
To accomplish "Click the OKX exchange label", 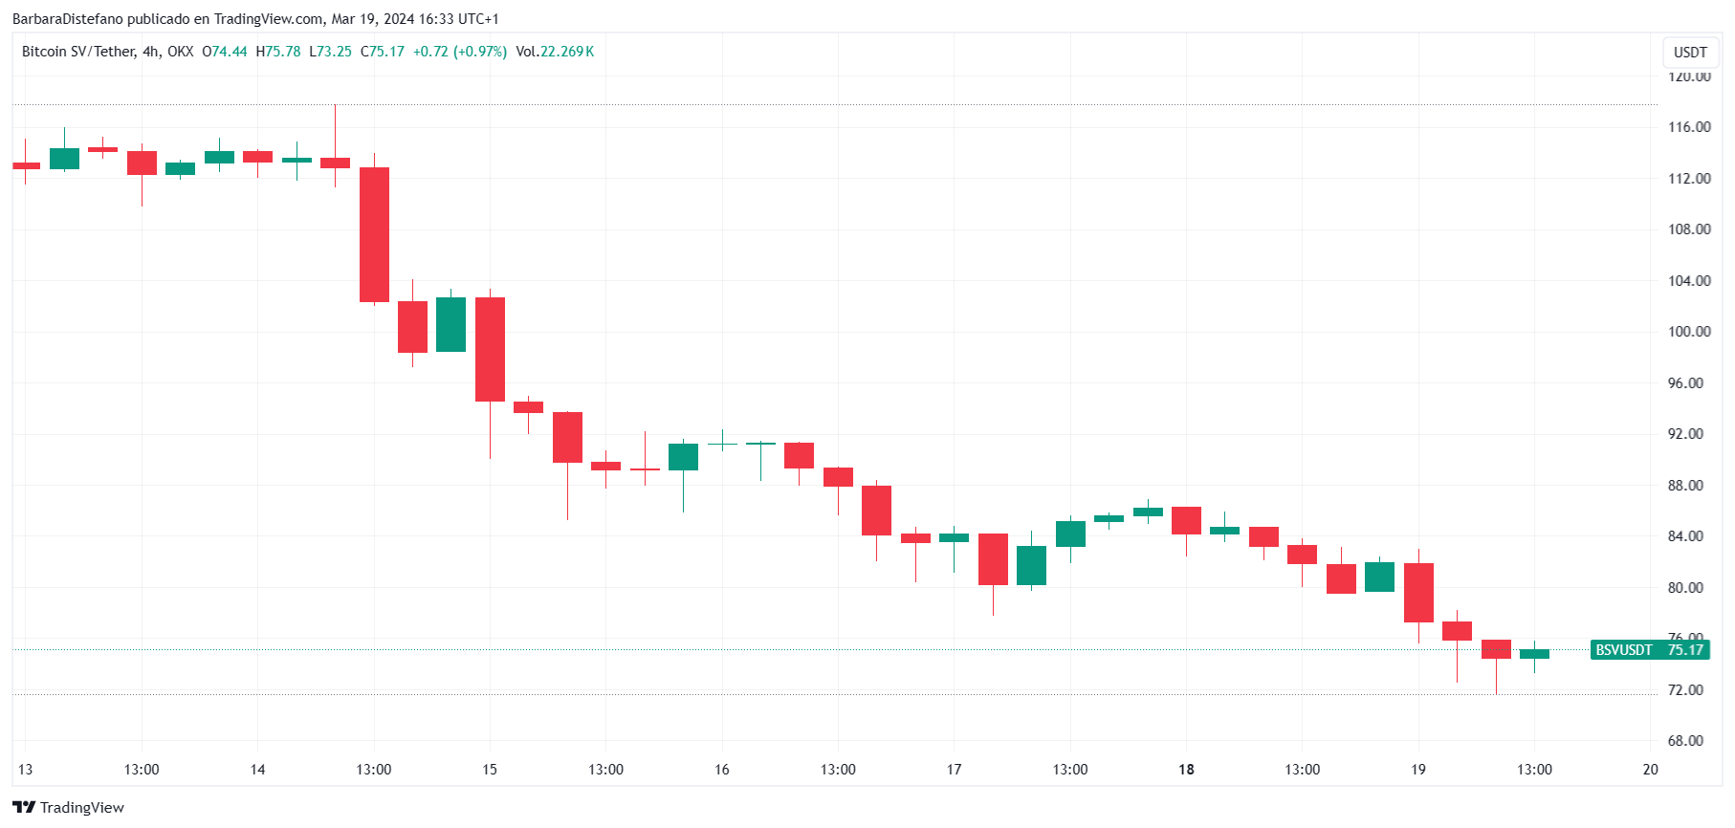I will [181, 52].
